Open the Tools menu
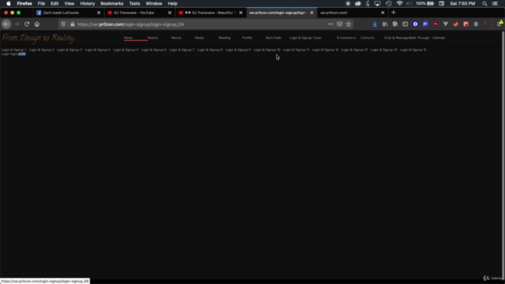 pos(134,3)
